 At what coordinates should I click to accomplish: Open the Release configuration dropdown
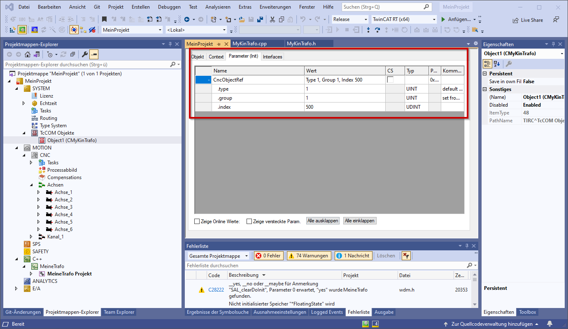click(x=350, y=19)
